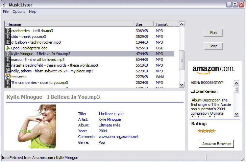Click the file list scrollbar thumb
The width and height of the screenshot is (246, 162).
(x=182, y=60)
